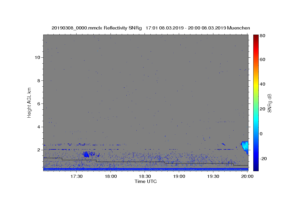
Task: Click the 18:00 time tick label
Action: tap(111, 176)
